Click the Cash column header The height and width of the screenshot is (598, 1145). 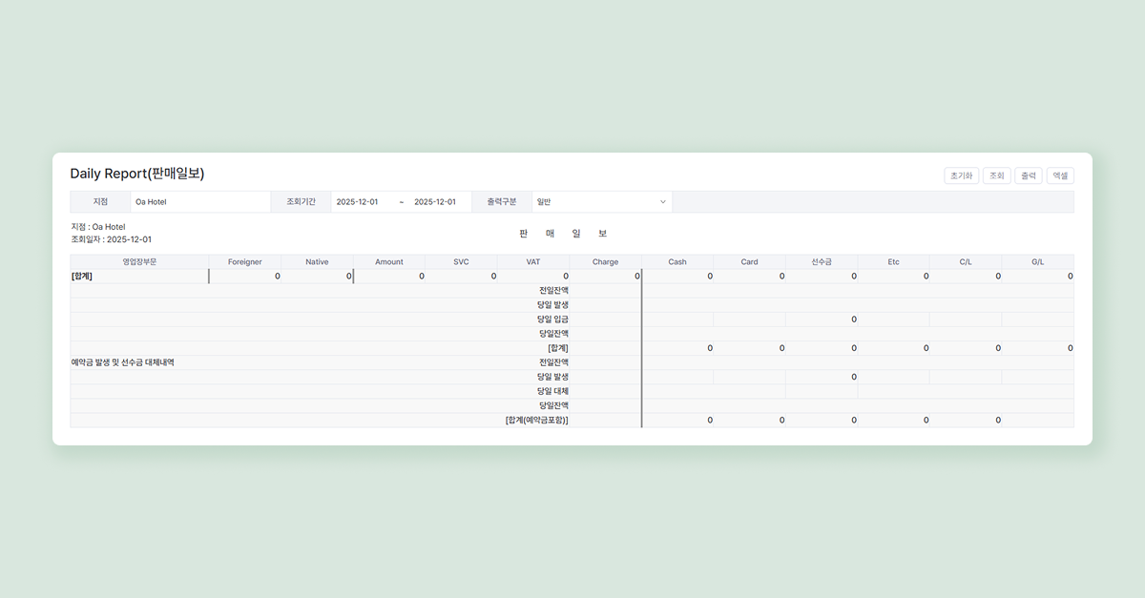[x=677, y=261]
